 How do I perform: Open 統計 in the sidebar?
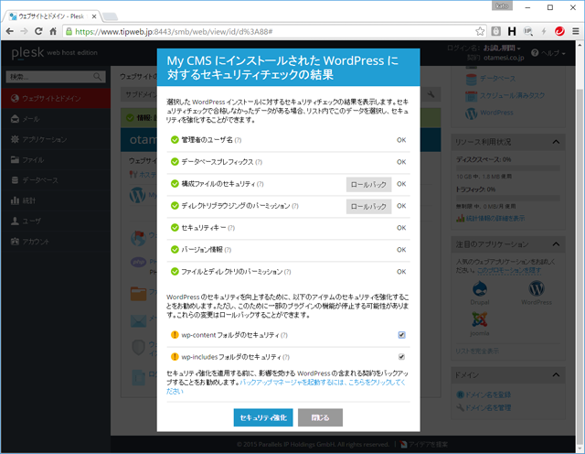(56, 200)
